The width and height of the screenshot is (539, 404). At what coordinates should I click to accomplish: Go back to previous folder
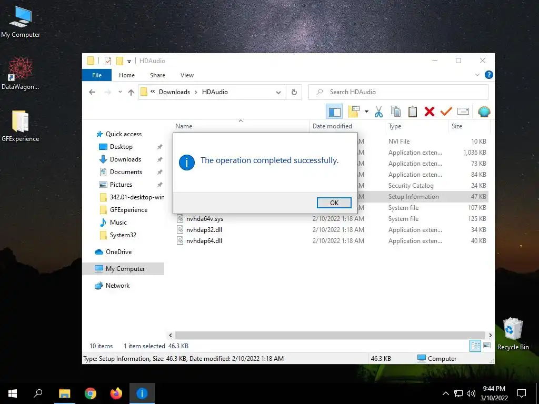tap(92, 92)
